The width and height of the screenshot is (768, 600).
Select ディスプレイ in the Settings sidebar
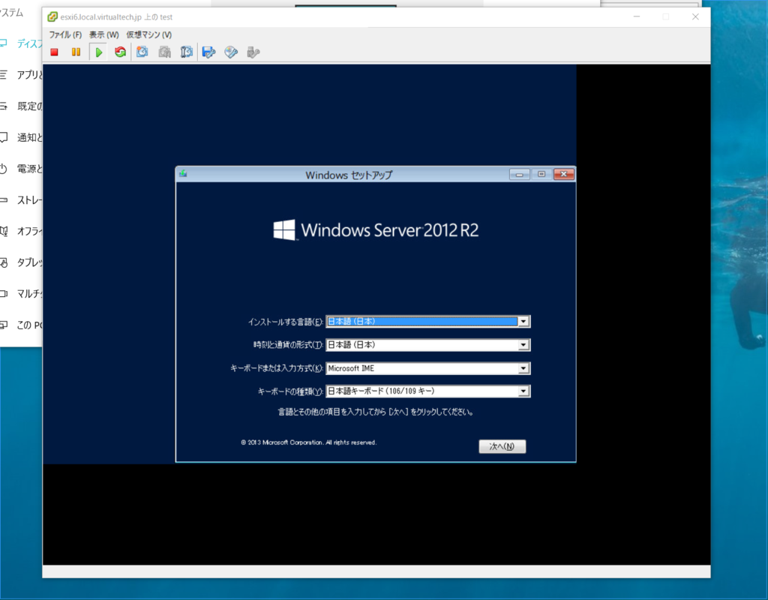click(21, 43)
